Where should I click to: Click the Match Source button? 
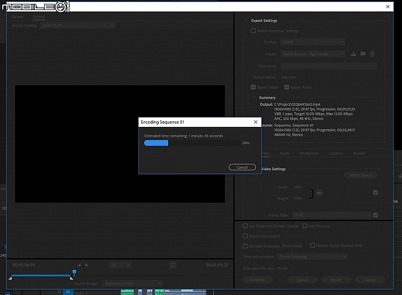[x=361, y=175]
